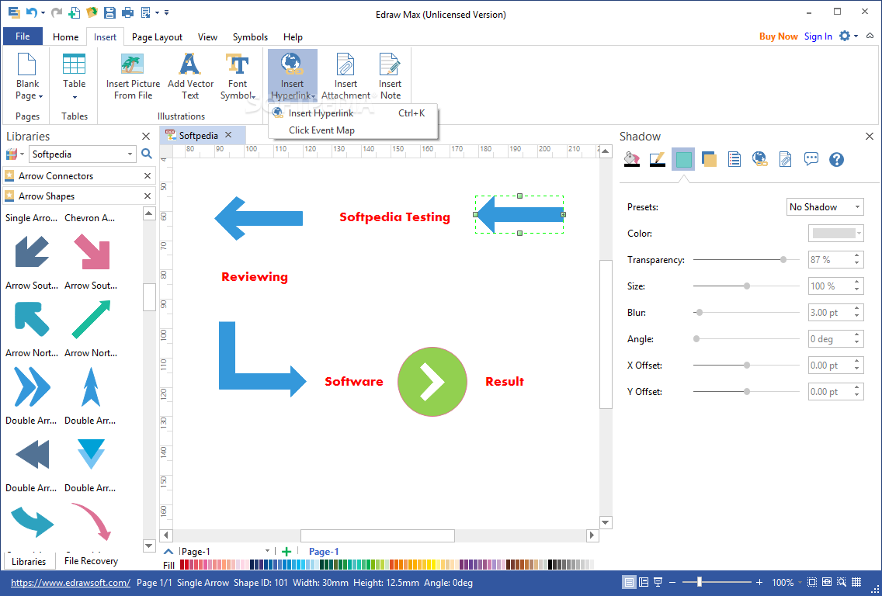882x596 pixels.
Task: Open the Undo history dropdown arrow
Action: coord(43,12)
